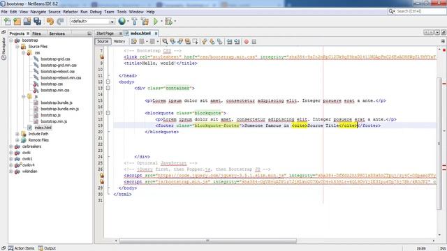Image resolution: width=447 pixels, height=251 pixels.
Task: Switch to History view
Action: point(119,42)
